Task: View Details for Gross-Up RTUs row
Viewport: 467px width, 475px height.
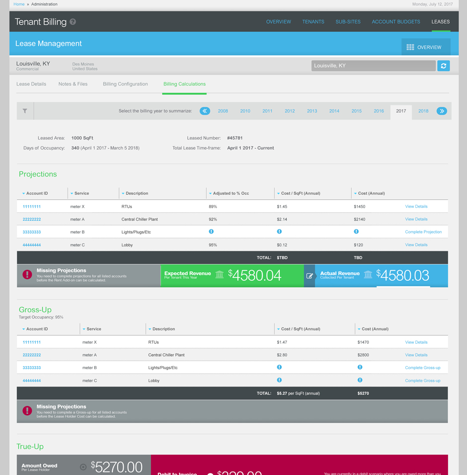Action: pyautogui.click(x=416, y=342)
